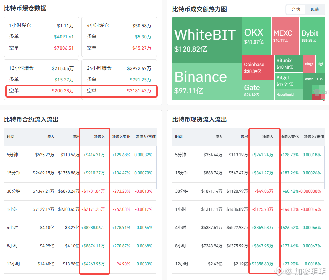Switch heatmap to 现货 tab
Screen dimensions: 329x280
coord(315,10)
